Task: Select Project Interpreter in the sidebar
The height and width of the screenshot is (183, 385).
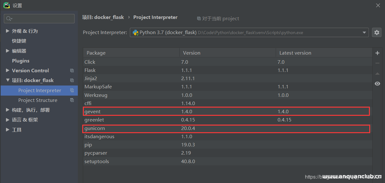Action: point(39,91)
